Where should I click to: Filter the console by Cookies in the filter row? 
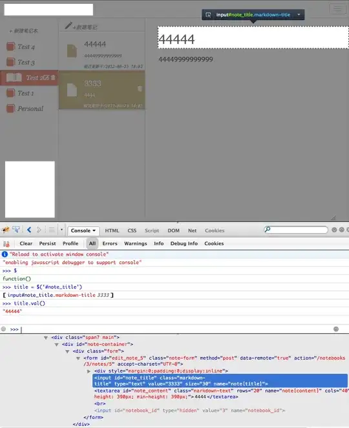214,243
